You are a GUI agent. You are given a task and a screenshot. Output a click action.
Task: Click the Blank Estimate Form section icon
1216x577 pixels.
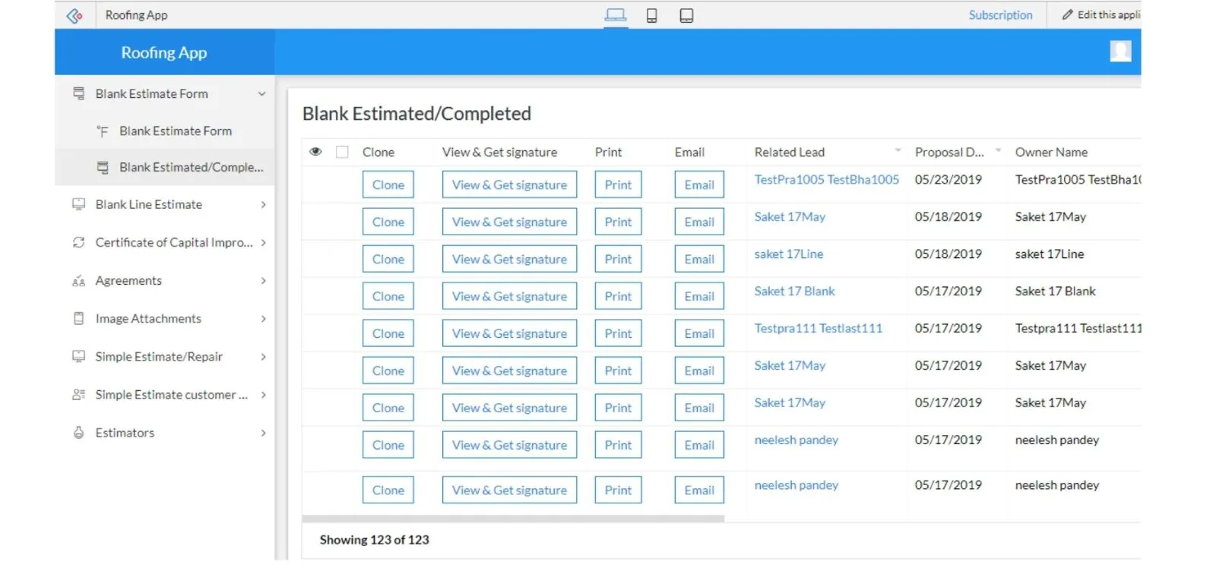pyautogui.click(x=78, y=93)
